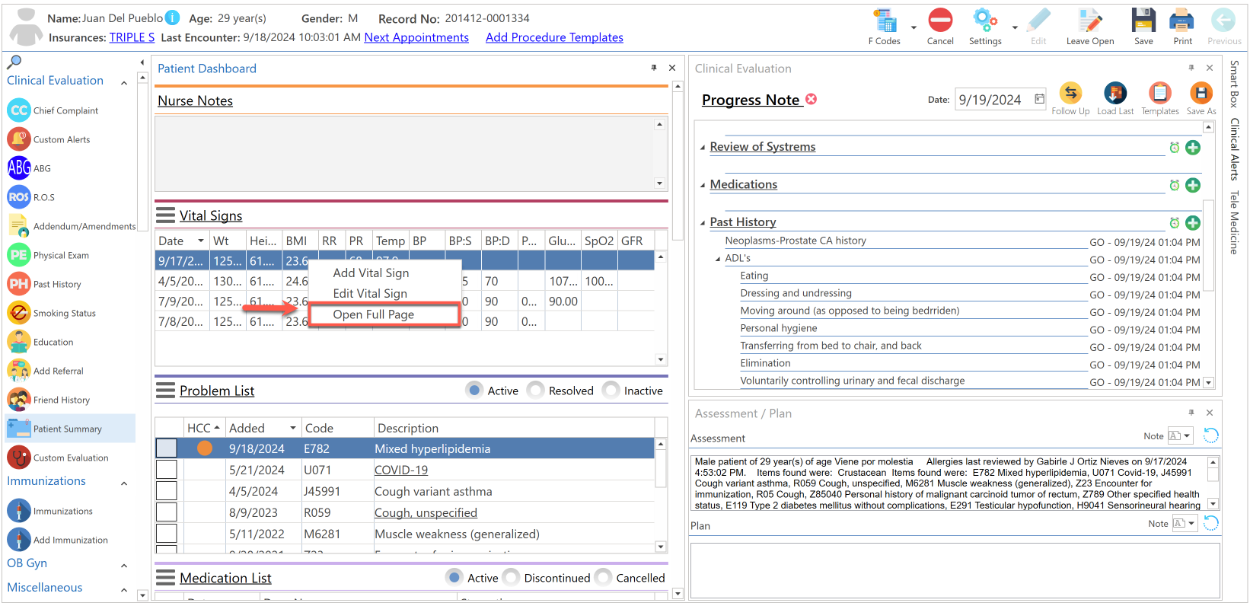This screenshot has height=606, width=1250.
Task: Choose Add Vital Sign from context menu
Action: click(371, 273)
